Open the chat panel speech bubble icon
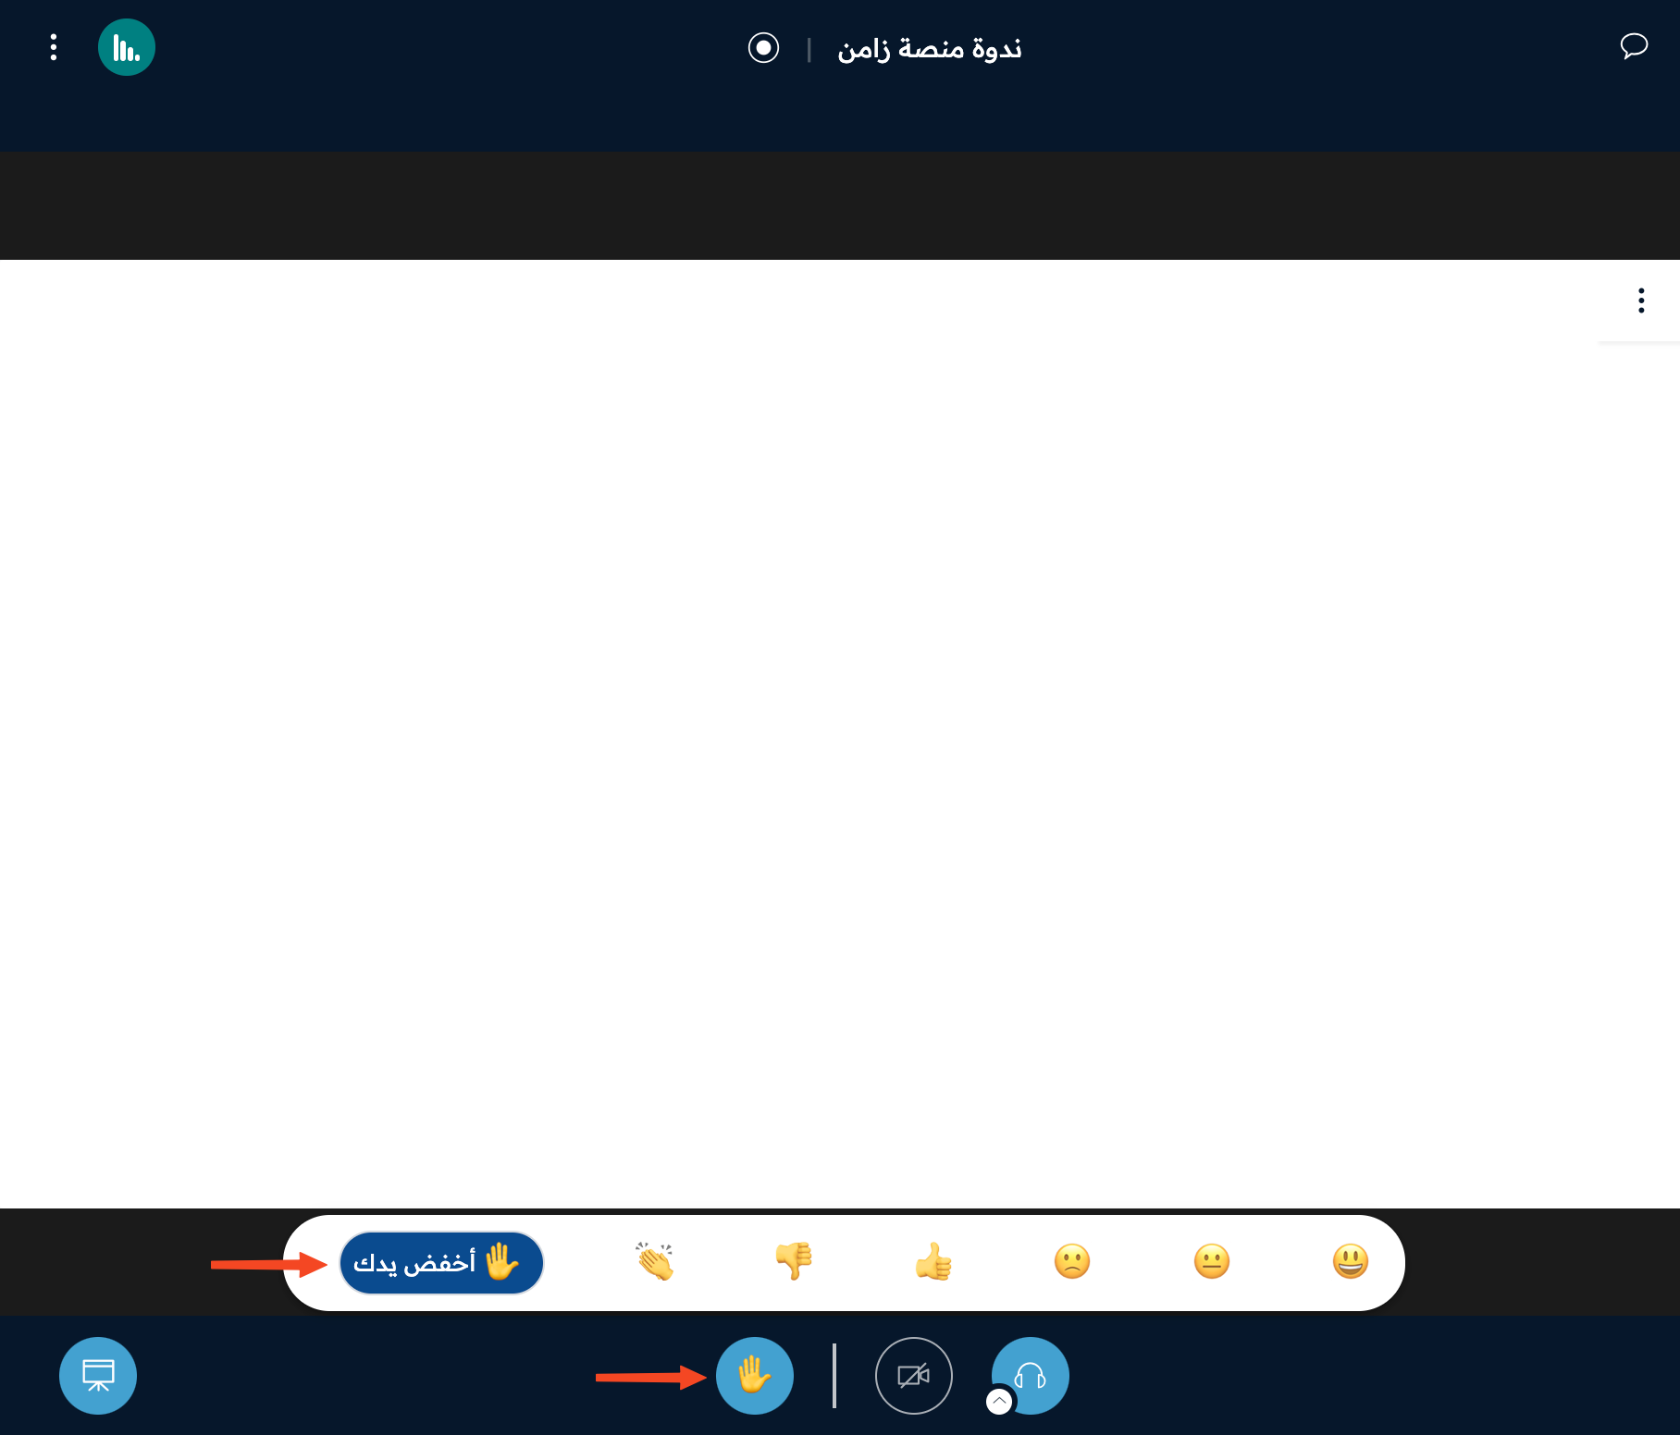Image resolution: width=1680 pixels, height=1435 pixels. pyautogui.click(x=1634, y=45)
